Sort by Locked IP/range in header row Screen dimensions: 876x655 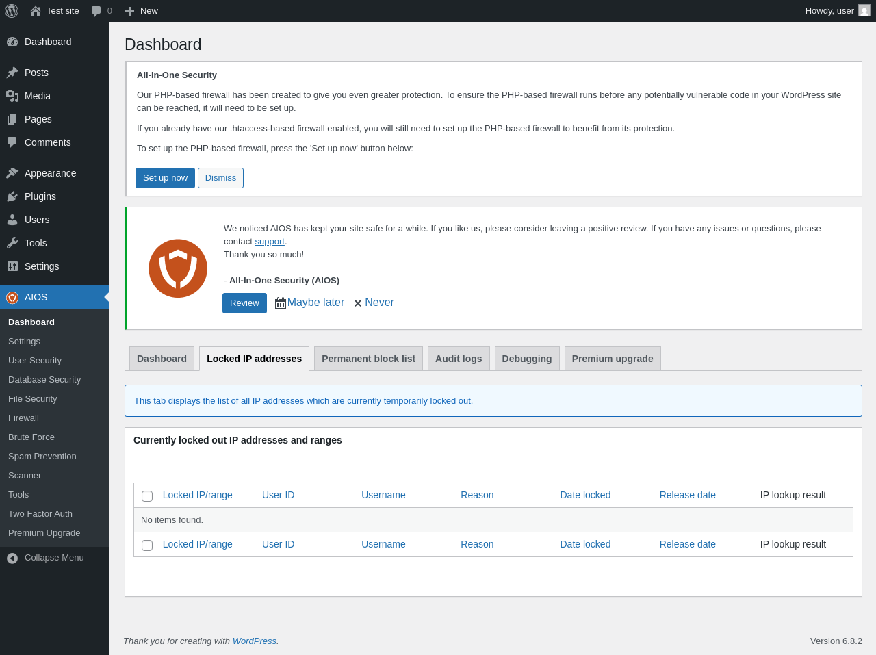[198, 495]
